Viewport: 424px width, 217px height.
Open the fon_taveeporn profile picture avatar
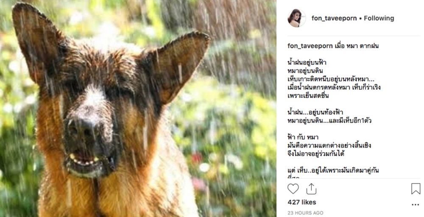point(296,18)
